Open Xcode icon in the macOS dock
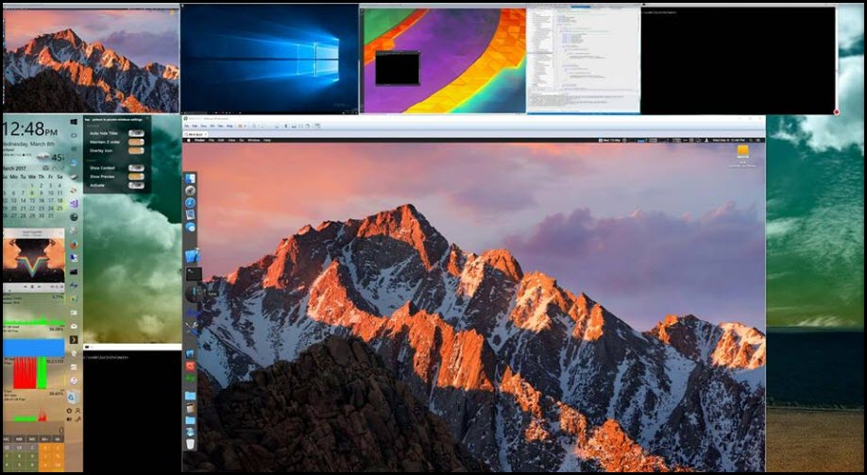This screenshot has height=475, width=867. pos(192,256)
